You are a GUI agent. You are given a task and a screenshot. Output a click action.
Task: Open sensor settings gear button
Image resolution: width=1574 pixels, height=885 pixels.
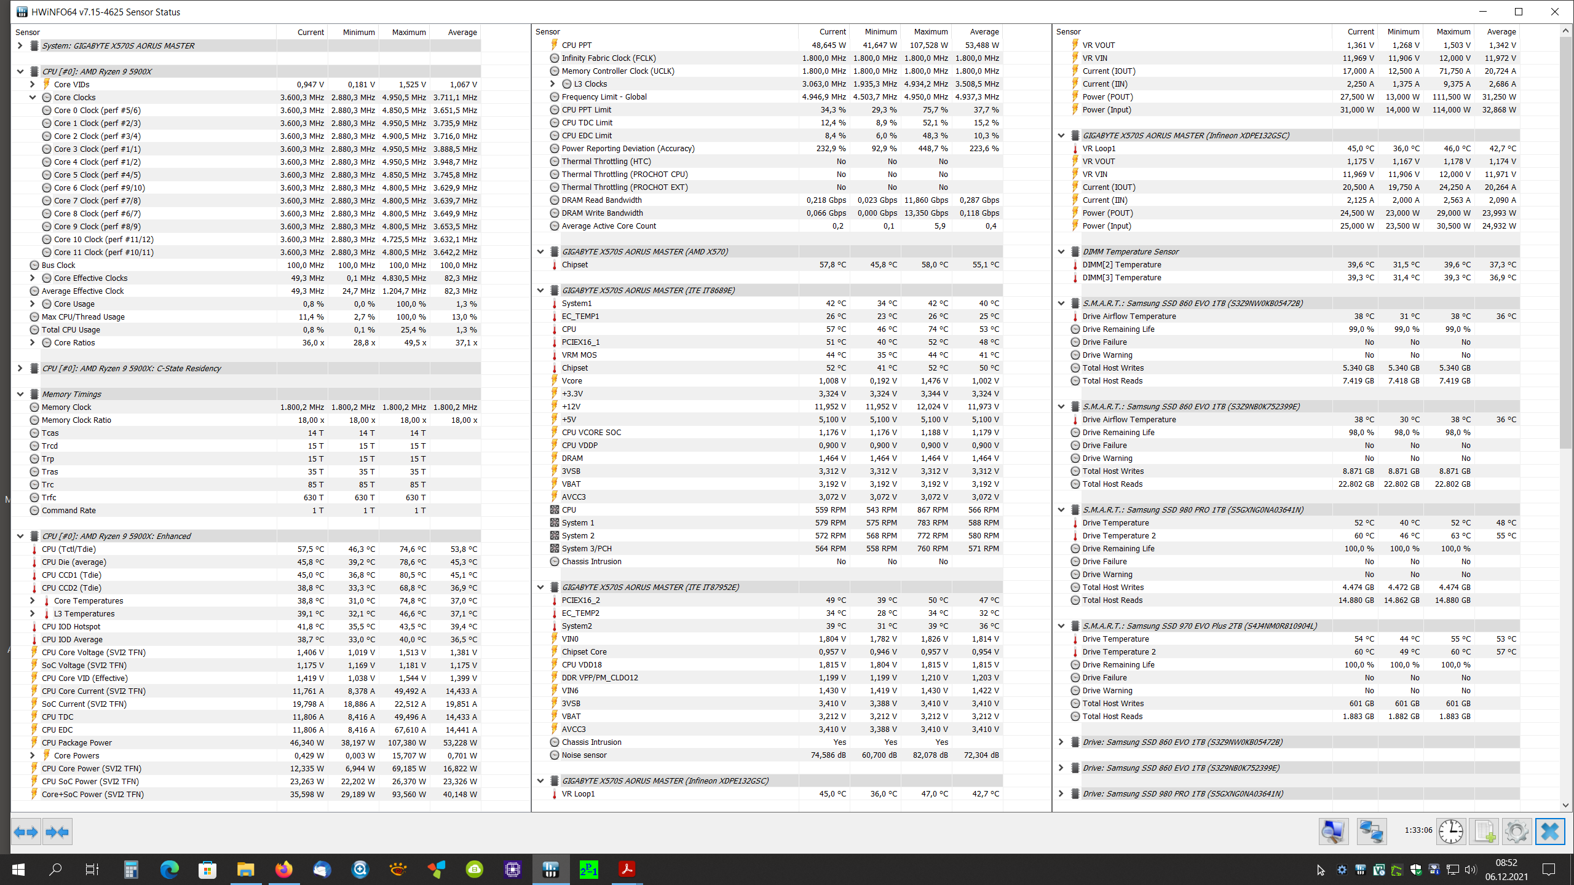pos(1517,832)
